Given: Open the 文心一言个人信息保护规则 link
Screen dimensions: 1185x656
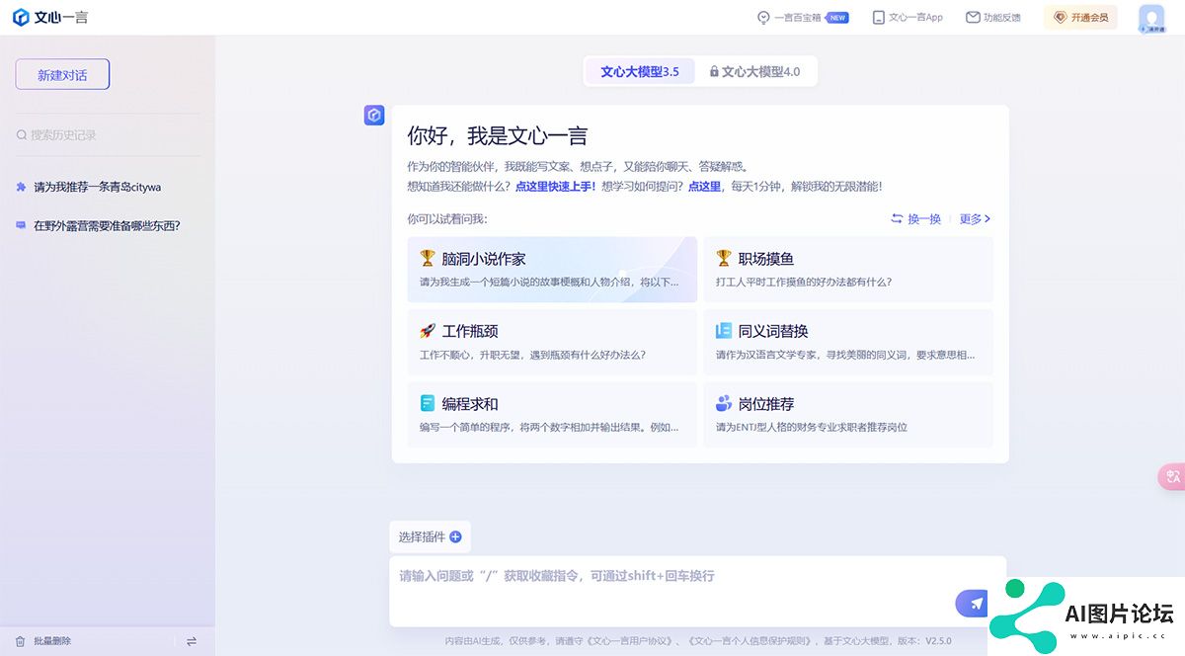Looking at the screenshot, I should click(749, 641).
